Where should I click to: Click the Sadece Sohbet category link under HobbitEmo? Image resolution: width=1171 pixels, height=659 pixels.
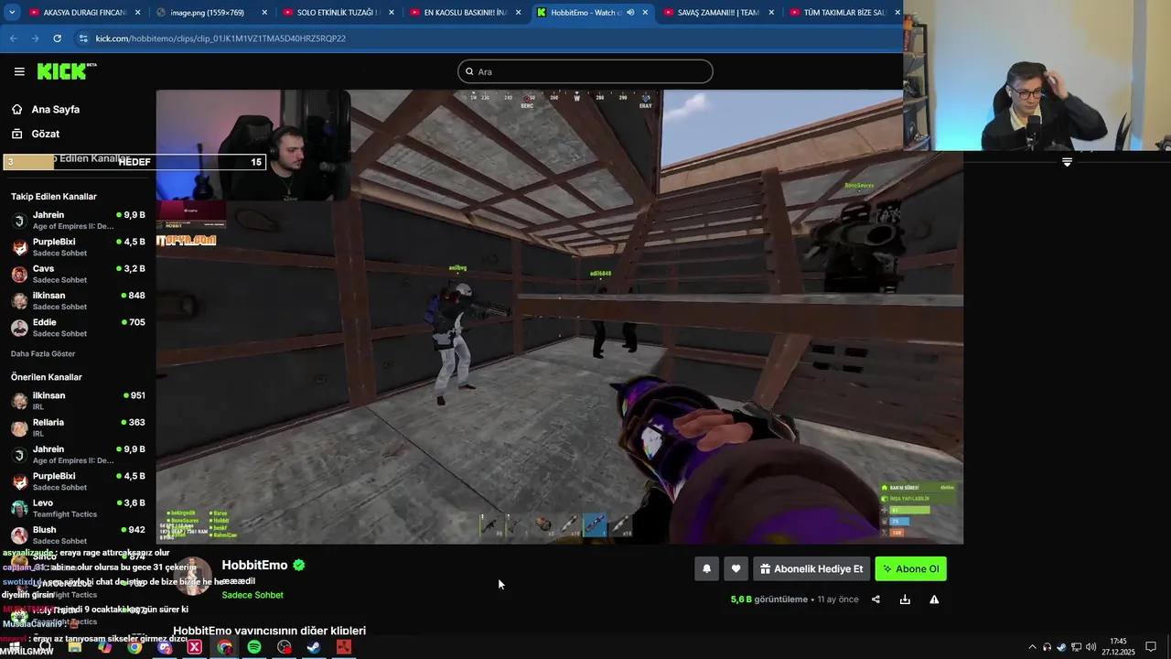252,595
